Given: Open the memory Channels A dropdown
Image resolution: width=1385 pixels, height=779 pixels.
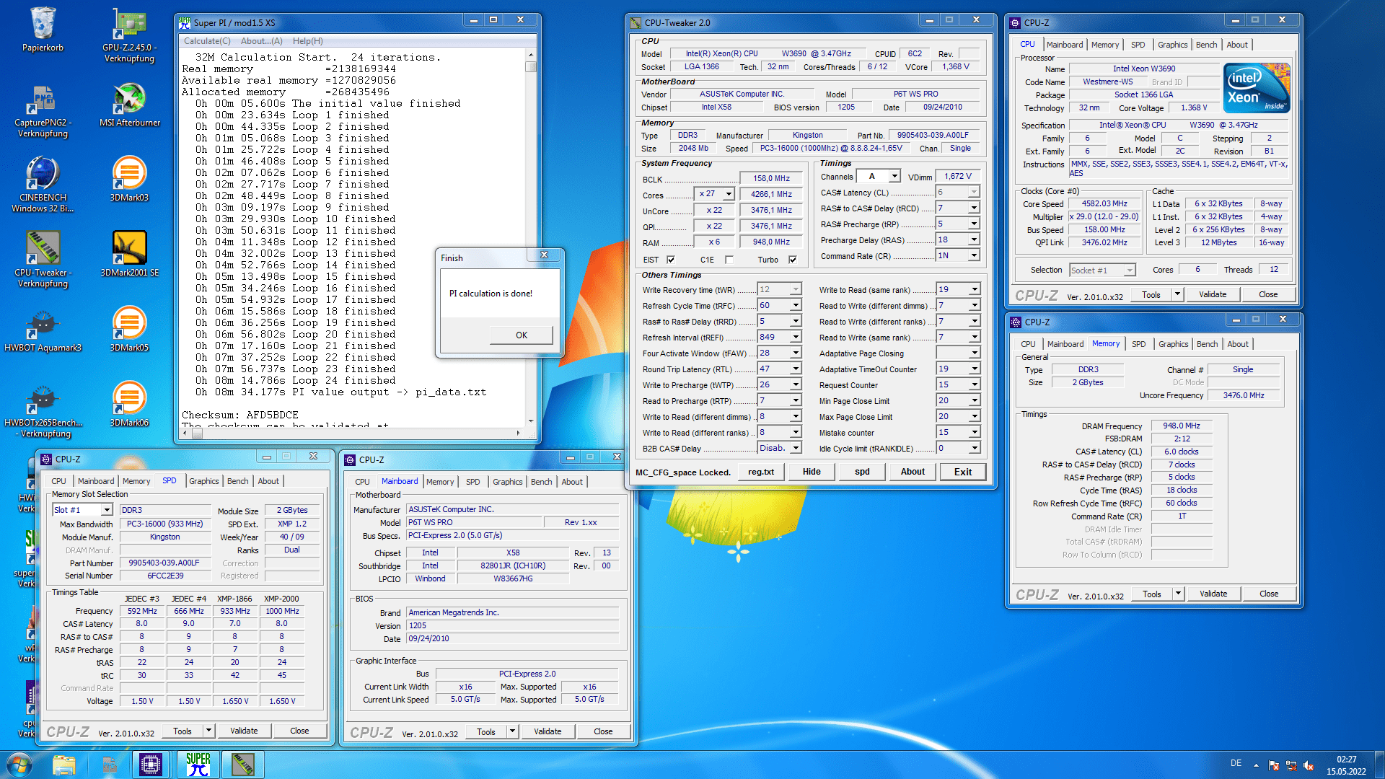Looking at the screenshot, I should point(894,176).
